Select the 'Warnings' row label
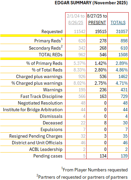 coord(53,90)
